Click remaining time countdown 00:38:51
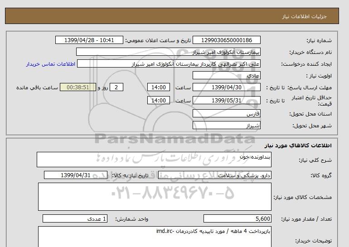Image resolution: width=349 pixels, height=247 pixels. click(78, 87)
